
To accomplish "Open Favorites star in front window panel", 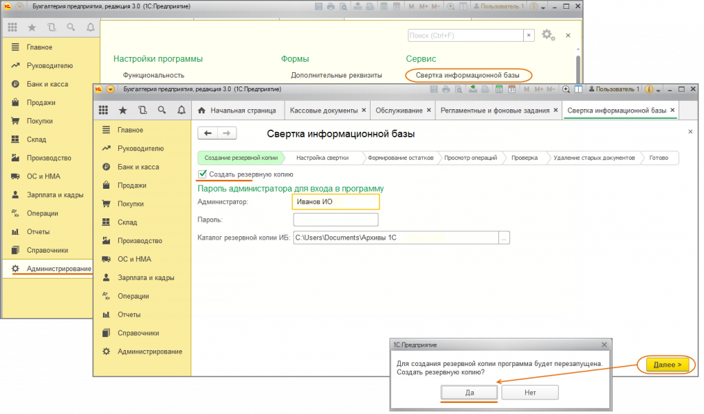I will pos(123,110).
